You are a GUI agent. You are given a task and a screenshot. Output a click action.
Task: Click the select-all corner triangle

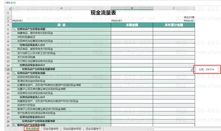tap(10, 8)
